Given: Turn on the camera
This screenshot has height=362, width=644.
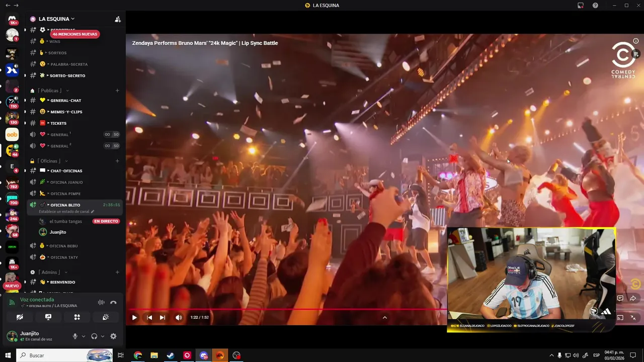Looking at the screenshot, I should pos(20,317).
